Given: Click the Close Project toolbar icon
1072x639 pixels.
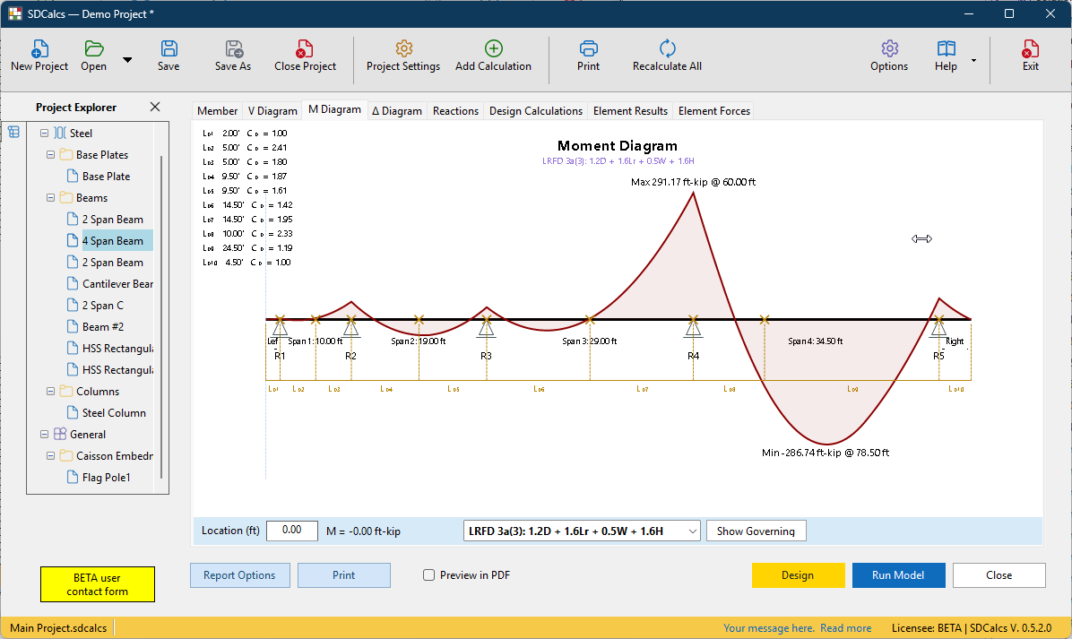Looking at the screenshot, I should tap(305, 56).
